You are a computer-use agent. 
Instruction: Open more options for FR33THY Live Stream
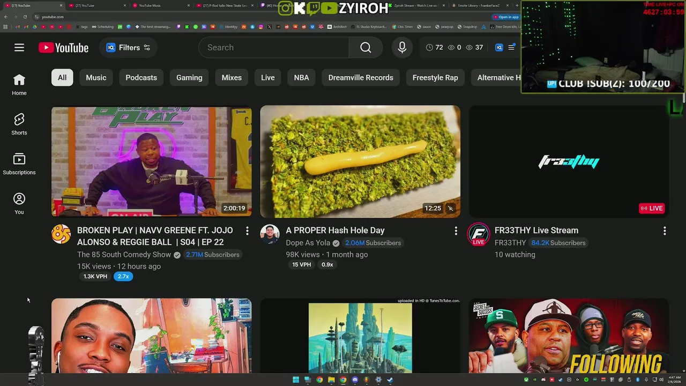tap(665, 231)
